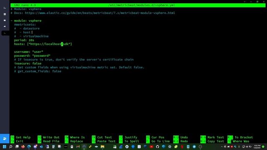
Task: Open the GitHub taskbar icon
Action: point(158,147)
